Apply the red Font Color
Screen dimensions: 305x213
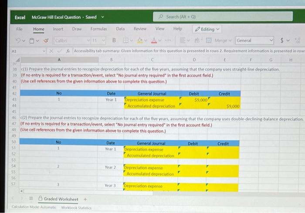pyautogui.click(x=154, y=40)
